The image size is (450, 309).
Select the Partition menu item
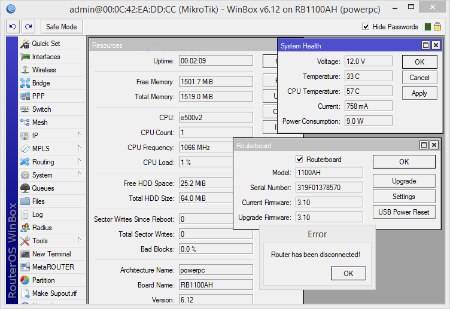[x=52, y=280]
